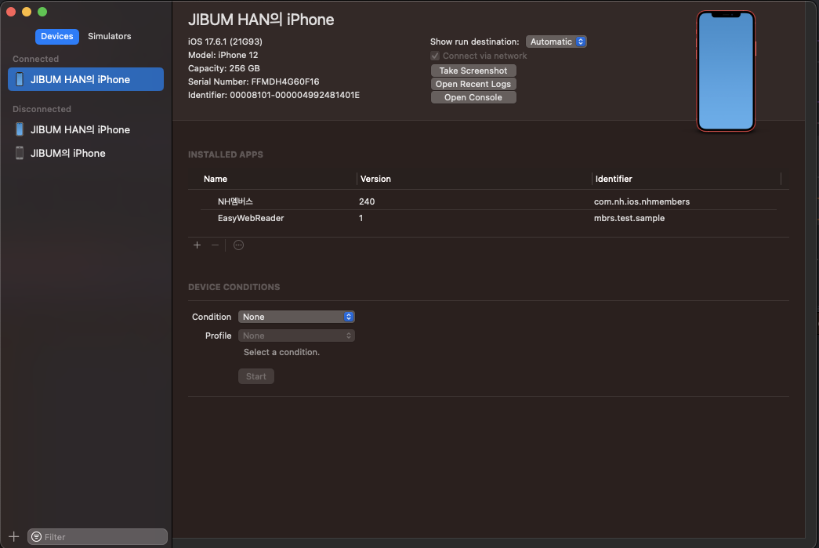Open the Show run destination dropdown
The image size is (819, 548).
pyautogui.click(x=556, y=42)
